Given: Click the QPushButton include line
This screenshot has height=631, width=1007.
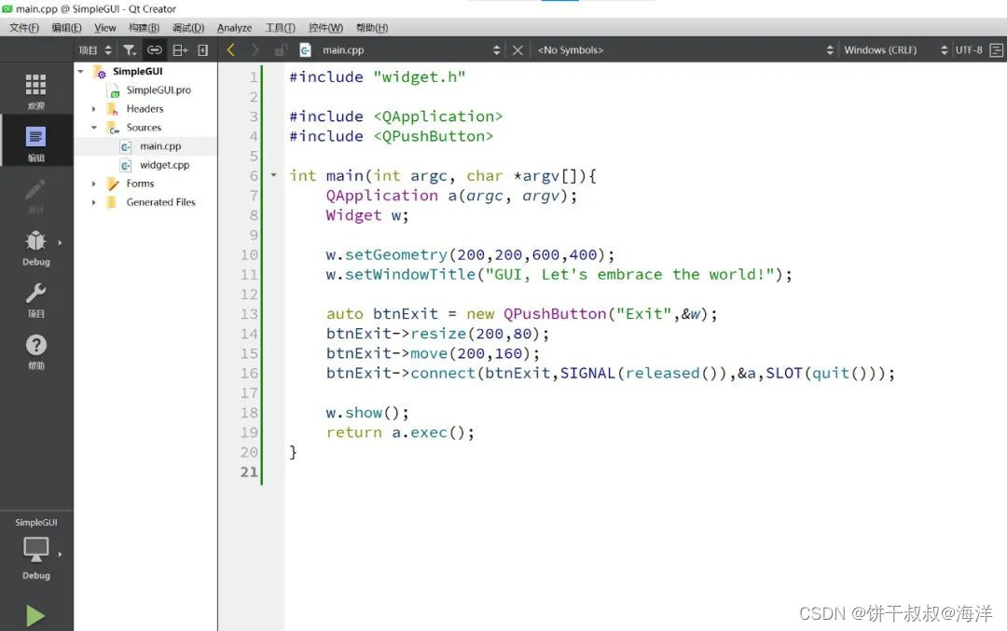Looking at the screenshot, I should point(391,136).
